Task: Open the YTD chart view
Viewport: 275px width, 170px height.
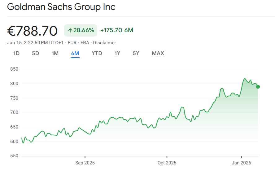Action: [97, 53]
